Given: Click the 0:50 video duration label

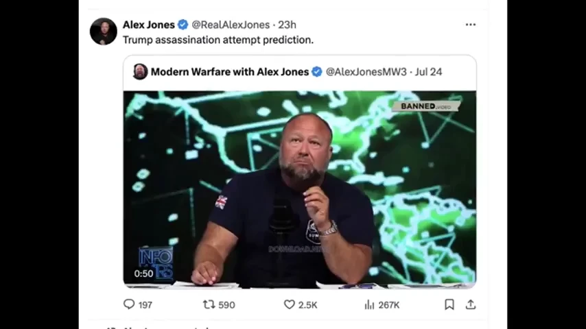Looking at the screenshot, I should [x=144, y=273].
